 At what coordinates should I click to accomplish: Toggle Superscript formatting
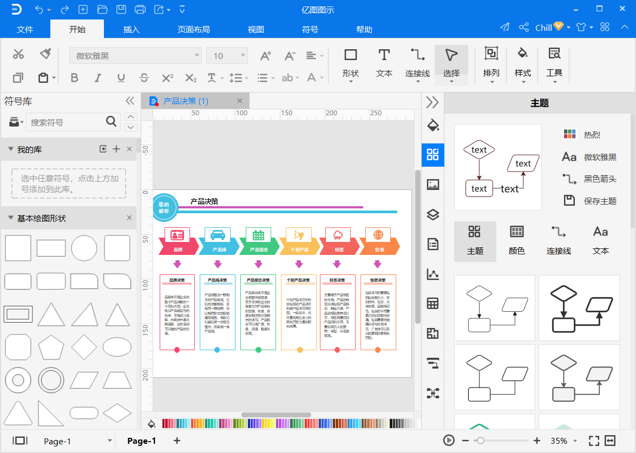pos(167,77)
